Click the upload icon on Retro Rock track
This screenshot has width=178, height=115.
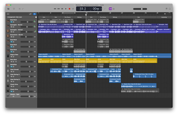tap(16, 62)
